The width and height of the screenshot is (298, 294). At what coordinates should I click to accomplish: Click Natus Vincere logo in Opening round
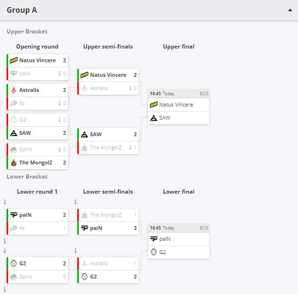14,60
